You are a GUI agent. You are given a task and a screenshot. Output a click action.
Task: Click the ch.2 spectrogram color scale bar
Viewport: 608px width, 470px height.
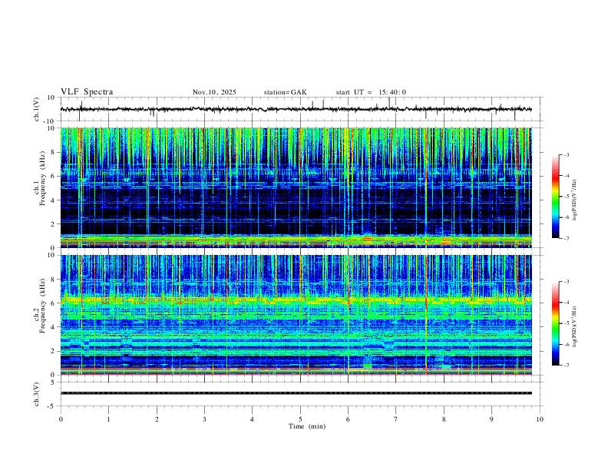tap(555, 323)
